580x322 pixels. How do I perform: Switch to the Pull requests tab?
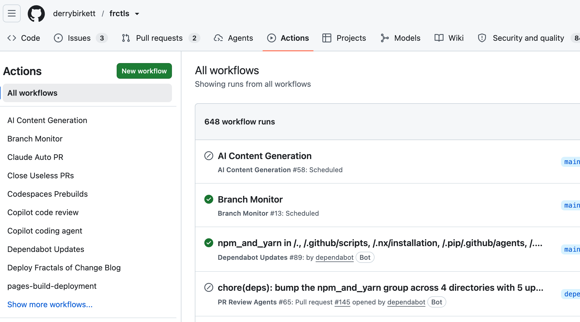[x=161, y=38]
